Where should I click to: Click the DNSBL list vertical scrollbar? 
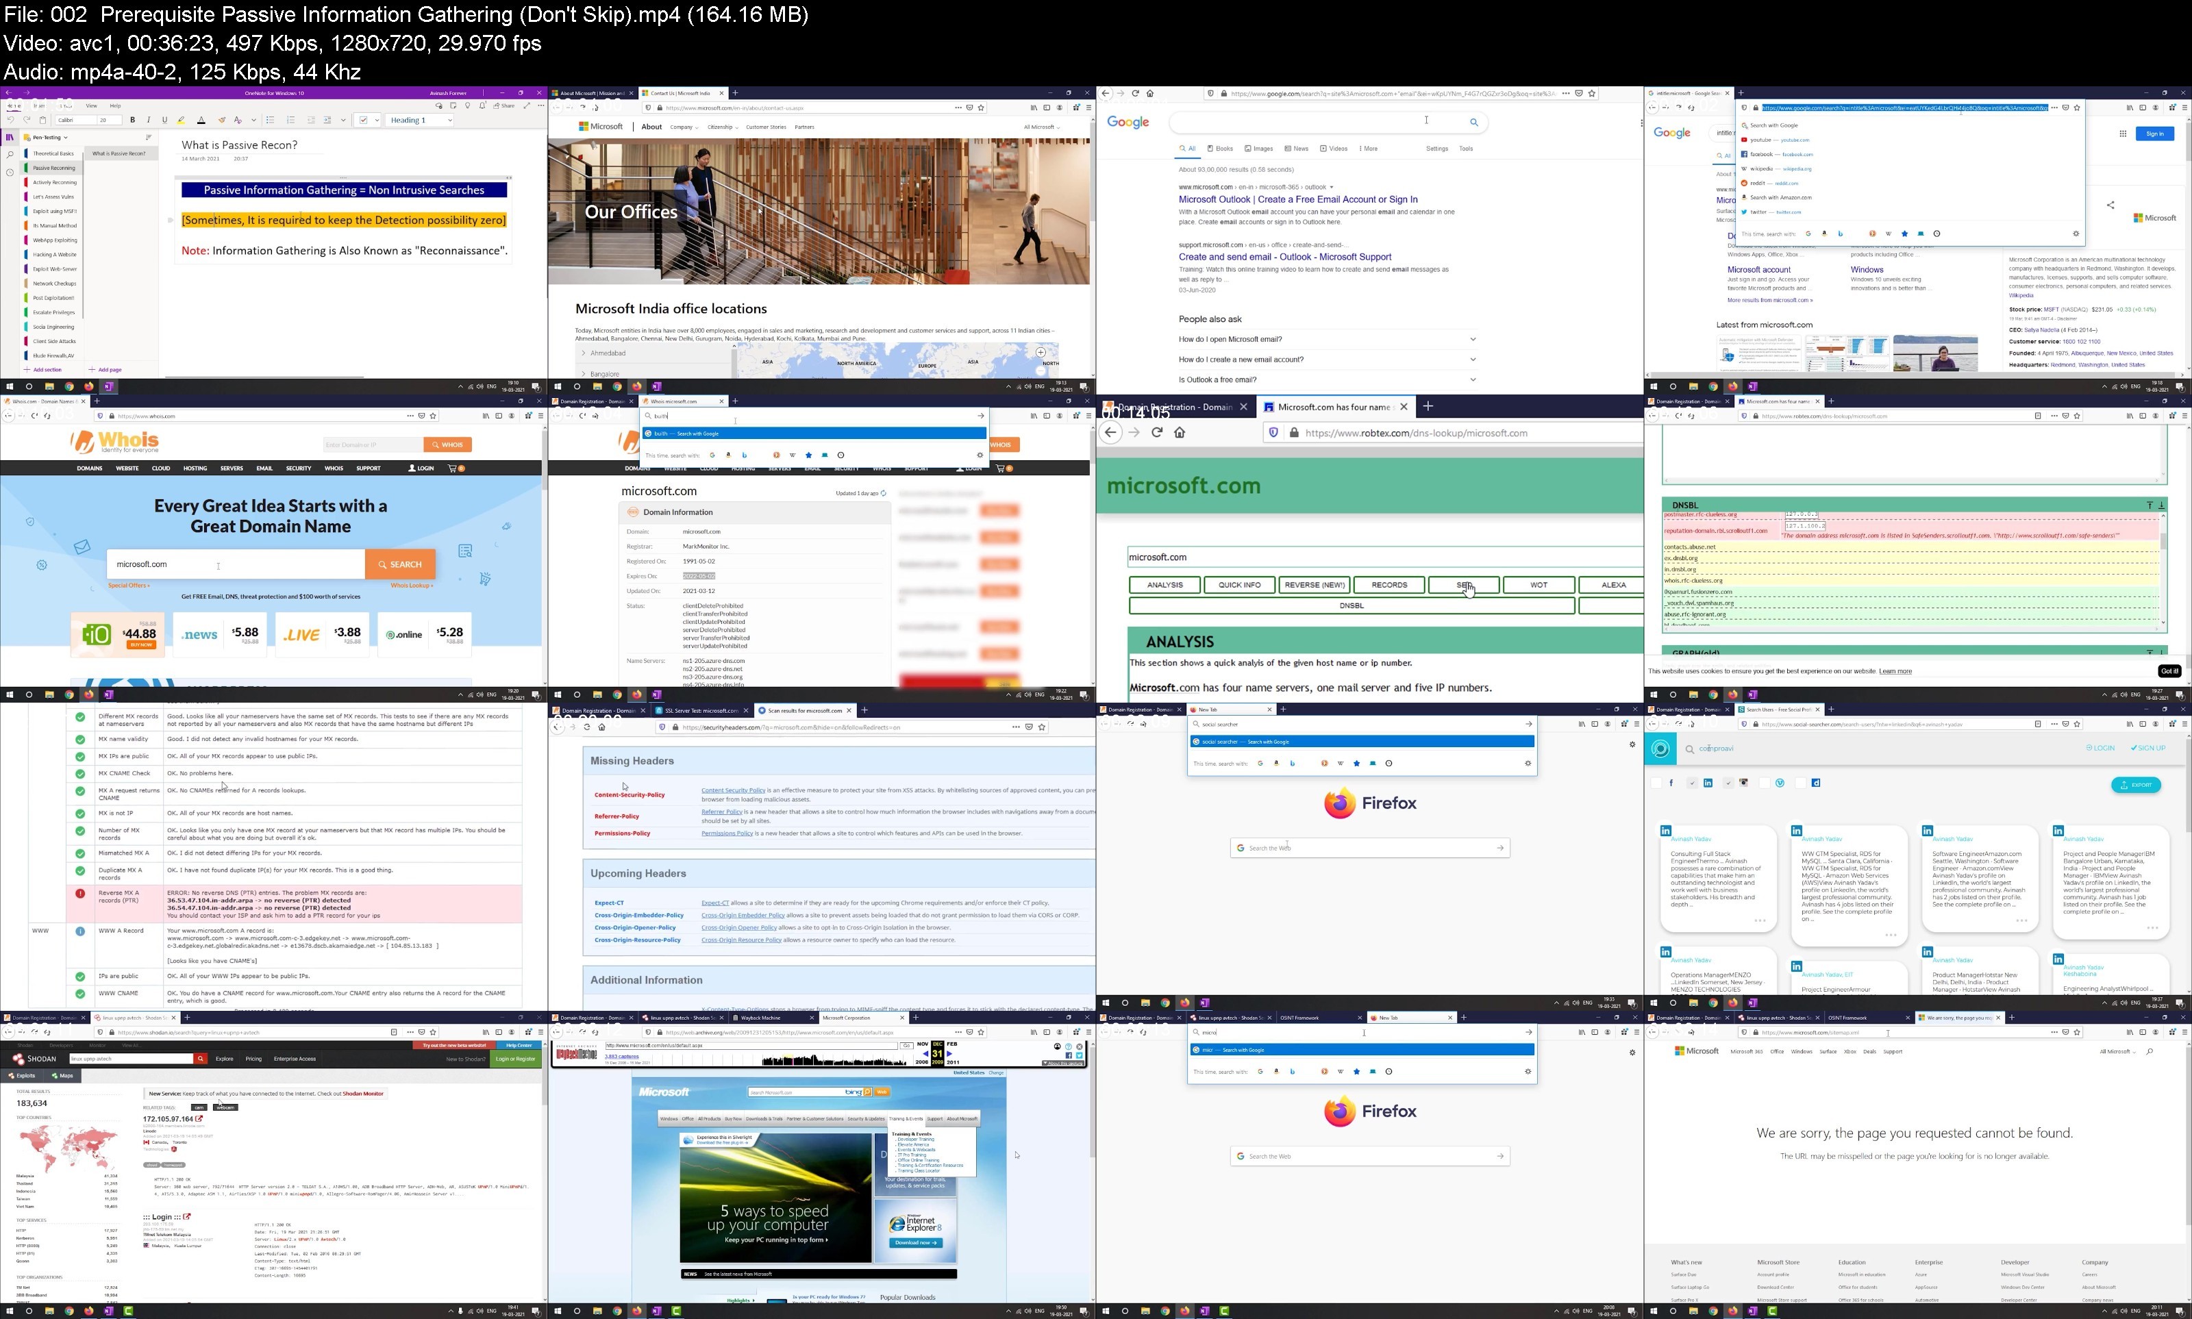point(2163,569)
